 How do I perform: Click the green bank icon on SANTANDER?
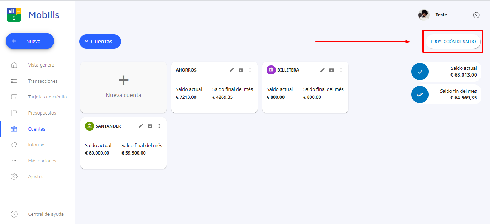89,126
